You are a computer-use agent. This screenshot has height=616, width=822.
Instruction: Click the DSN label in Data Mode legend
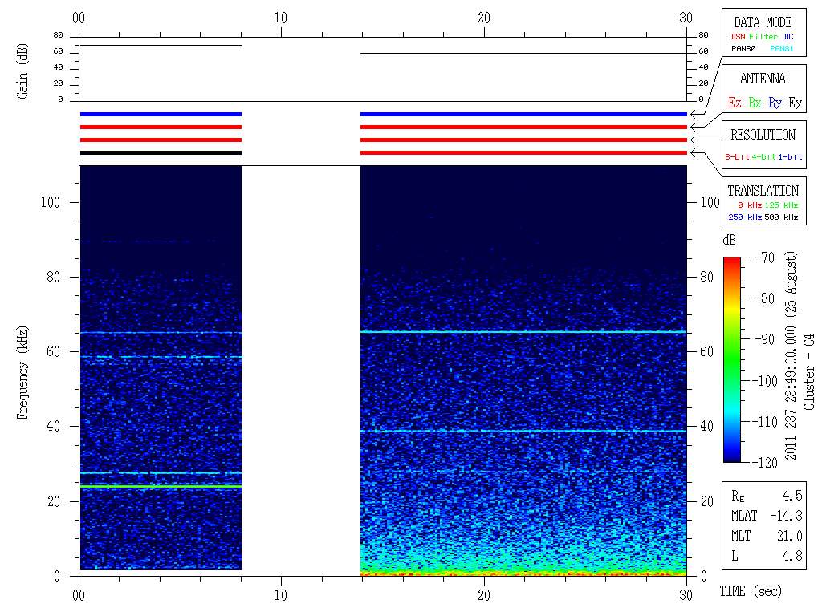pyautogui.click(x=737, y=36)
